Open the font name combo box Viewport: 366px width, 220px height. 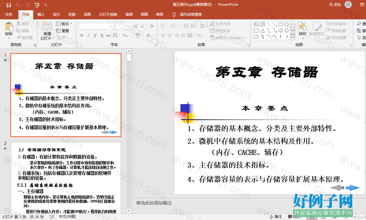coord(96,26)
